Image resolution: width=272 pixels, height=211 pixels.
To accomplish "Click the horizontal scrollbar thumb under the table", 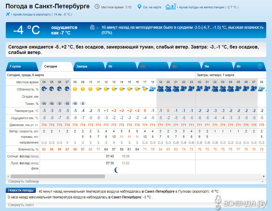I will 58,176.
